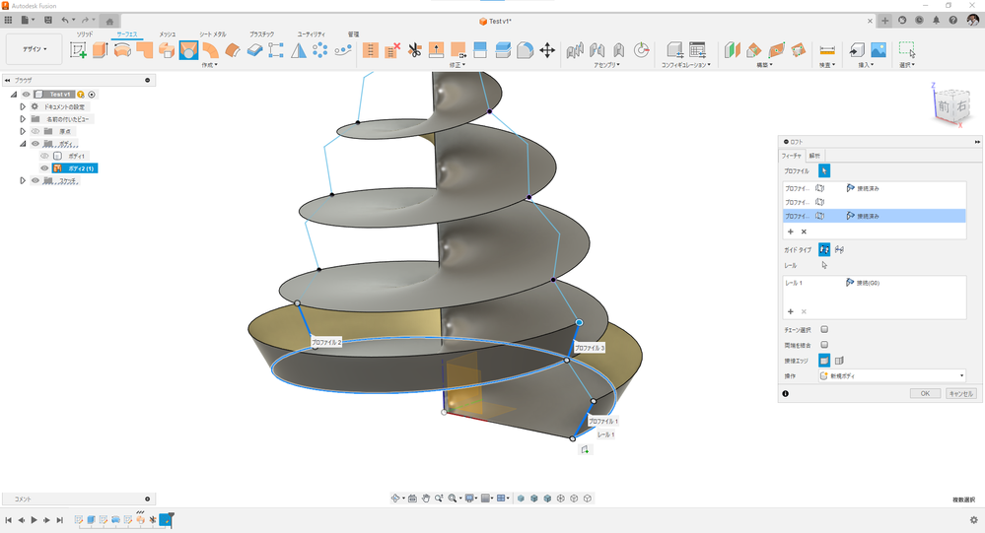The width and height of the screenshot is (985, 533).
Task: Enable the チェーン選択 checkbox
Action: click(x=824, y=330)
